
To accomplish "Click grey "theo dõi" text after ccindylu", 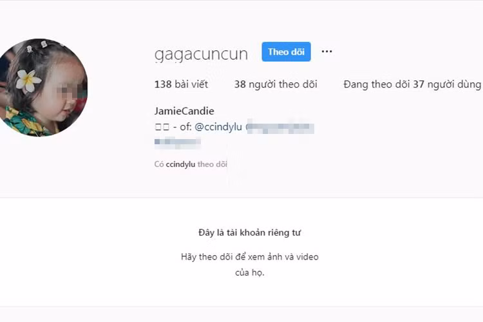I will [x=213, y=164].
